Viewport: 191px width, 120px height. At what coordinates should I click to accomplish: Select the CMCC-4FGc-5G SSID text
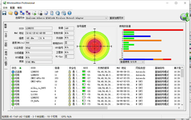pos(38,78)
